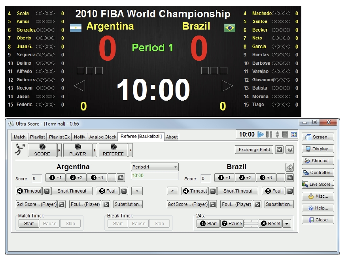Undo Brazil Got Score player icon
The width and height of the screenshot is (348, 262).
[213, 204]
